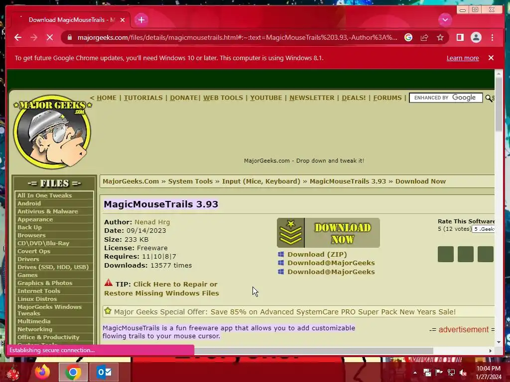Open the HOME navigation link
Image resolution: width=510 pixels, height=382 pixels.
click(107, 98)
